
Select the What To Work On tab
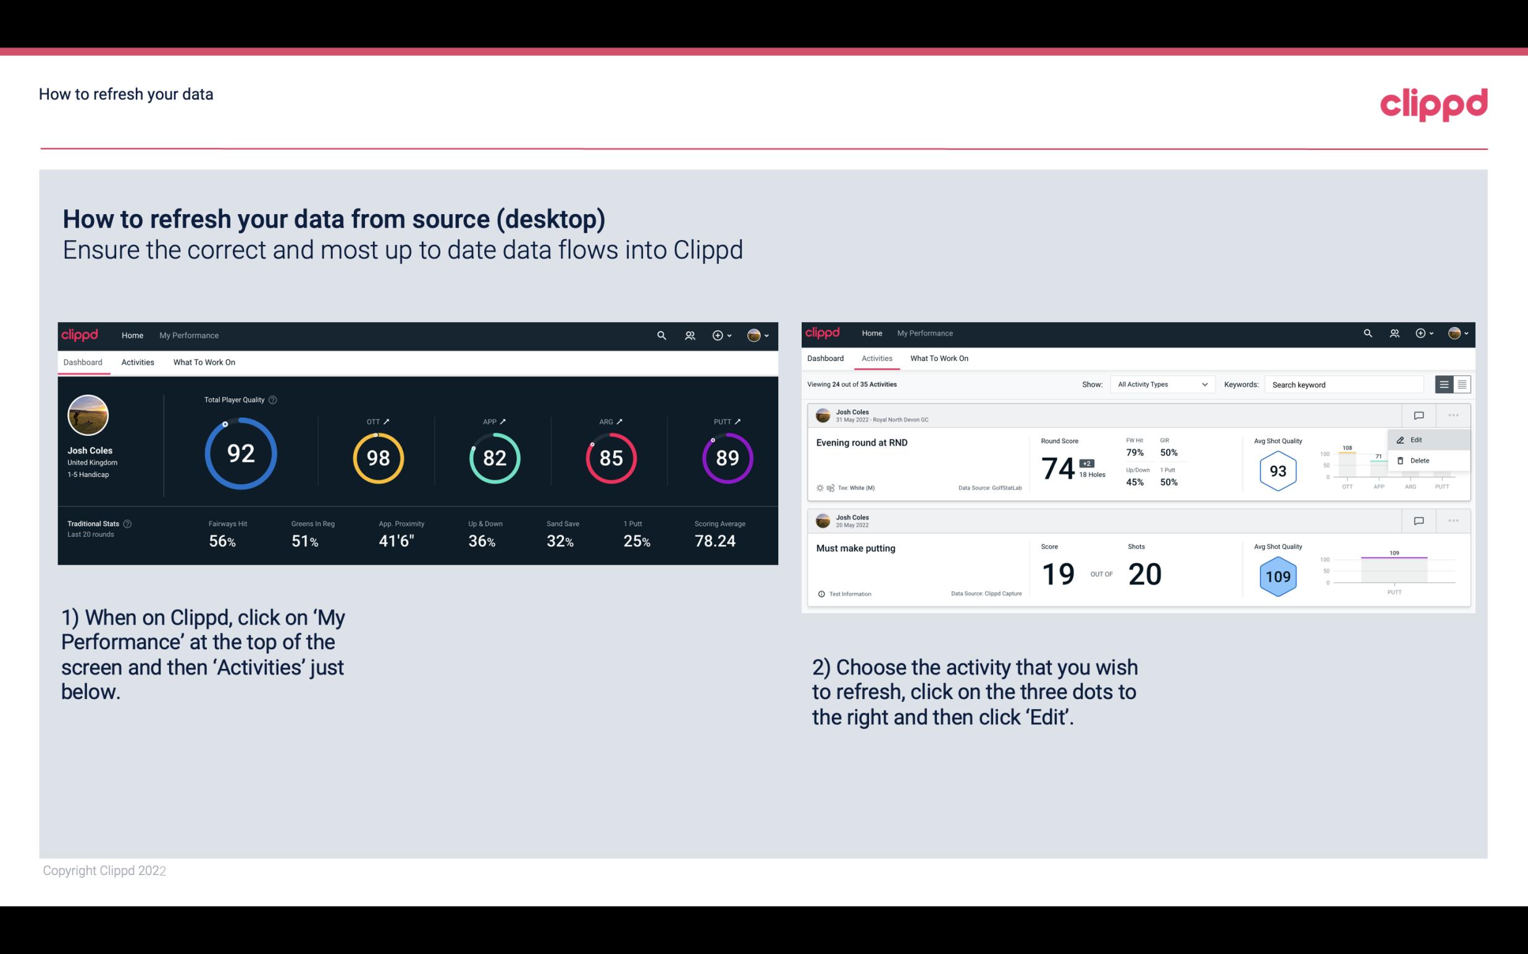204,362
